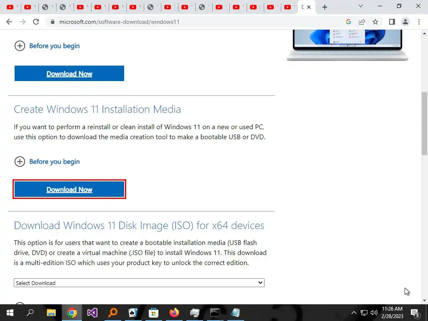Open the tab search chevron
428x321 pixels.
pos(361,6)
